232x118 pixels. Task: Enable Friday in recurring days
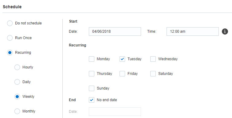(122, 74)
